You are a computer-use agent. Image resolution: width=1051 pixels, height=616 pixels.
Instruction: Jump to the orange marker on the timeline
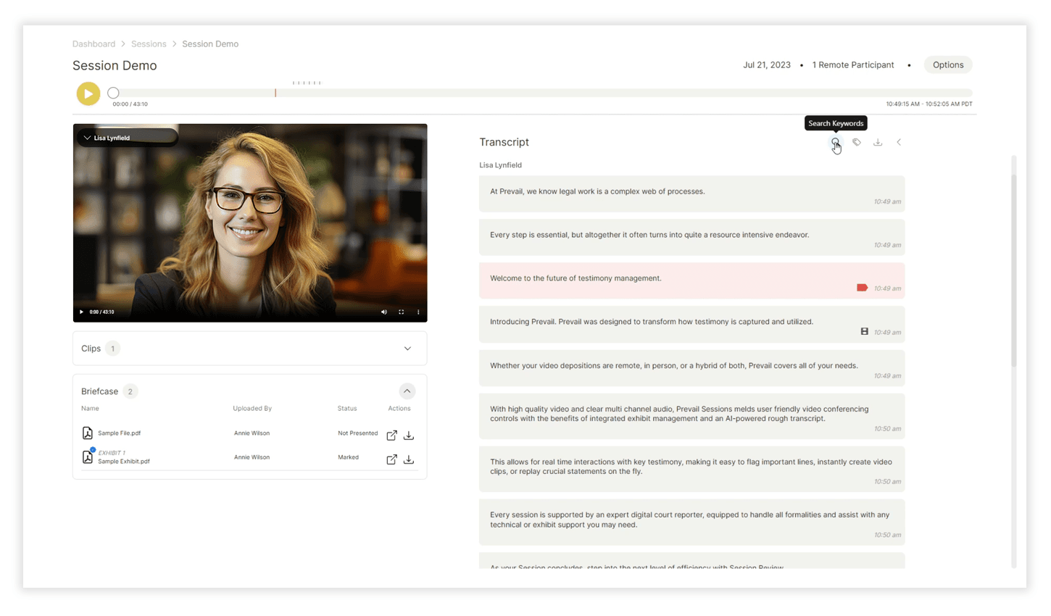coord(275,93)
